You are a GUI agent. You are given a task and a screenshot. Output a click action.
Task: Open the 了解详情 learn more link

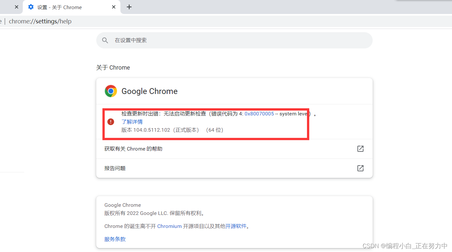click(x=132, y=122)
